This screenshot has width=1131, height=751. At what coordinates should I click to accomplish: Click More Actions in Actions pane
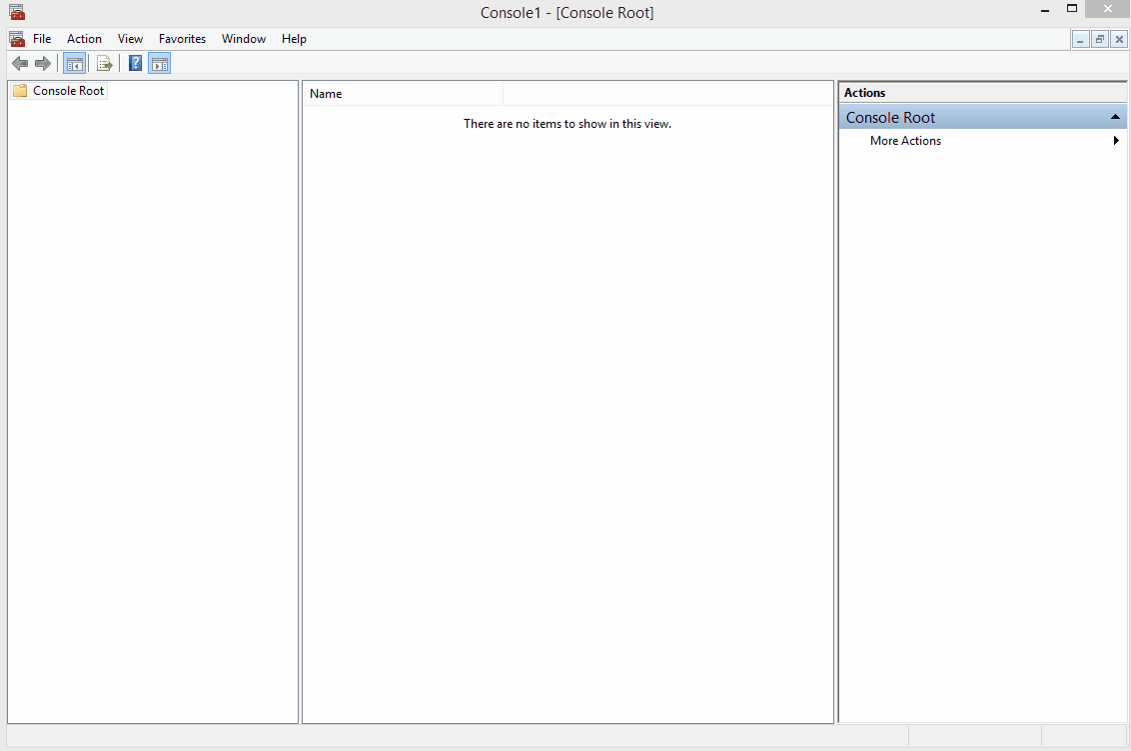click(x=906, y=141)
